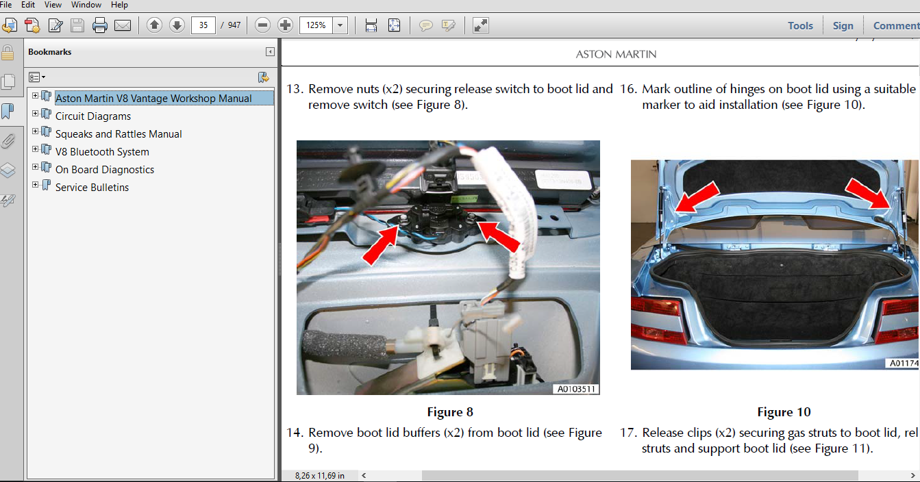Screen dimensions: 920x482
Task: Select the Sticky Note comment tool
Action: tap(425, 25)
